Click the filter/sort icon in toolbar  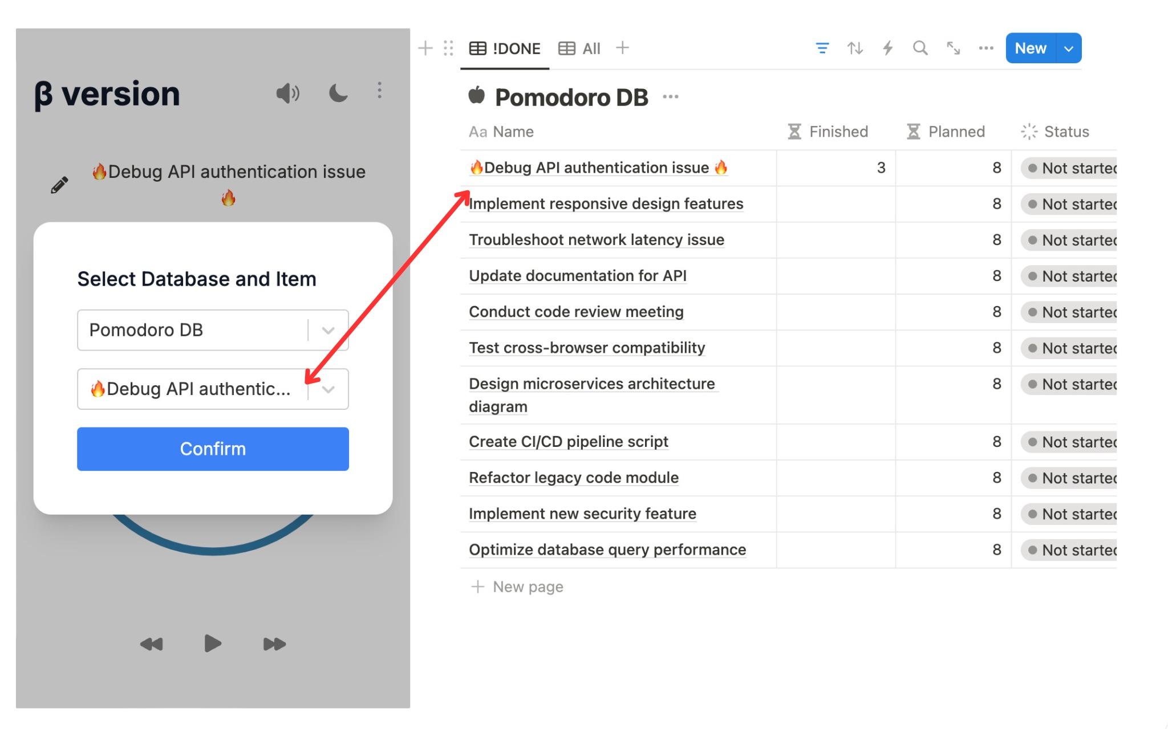pyautogui.click(x=820, y=47)
